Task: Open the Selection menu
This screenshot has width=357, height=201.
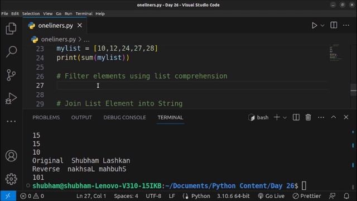Action: [x=31, y=13]
